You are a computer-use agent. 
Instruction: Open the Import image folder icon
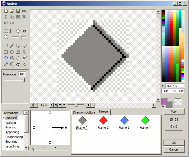point(12,11)
